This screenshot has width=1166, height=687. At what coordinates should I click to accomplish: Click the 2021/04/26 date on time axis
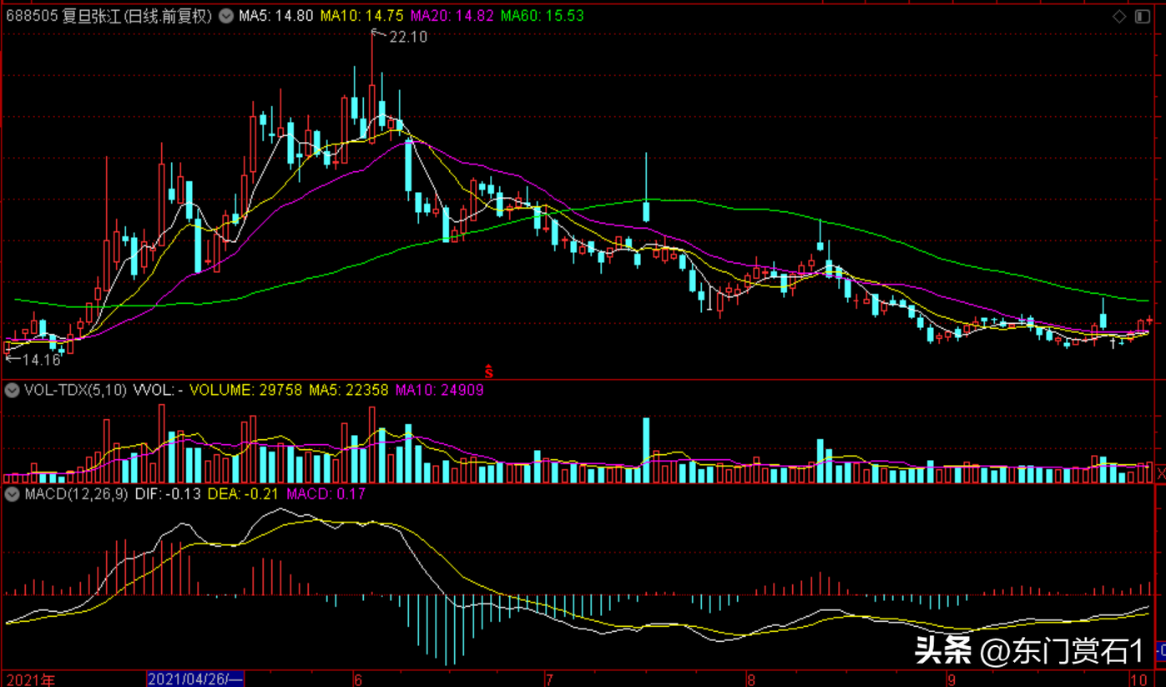tap(194, 679)
